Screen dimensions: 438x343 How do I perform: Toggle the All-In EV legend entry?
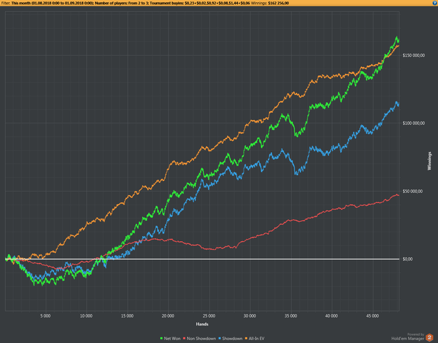[255, 338]
